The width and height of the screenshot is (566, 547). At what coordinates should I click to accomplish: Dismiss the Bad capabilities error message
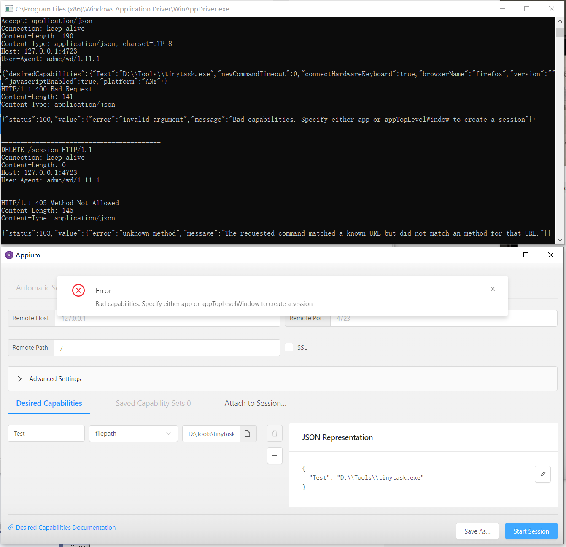[493, 289]
